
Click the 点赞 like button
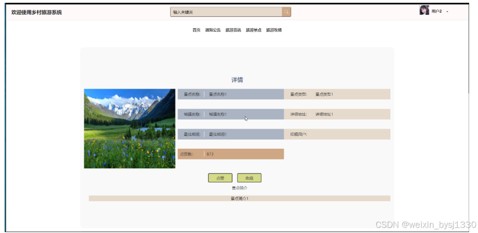click(x=220, y=178)
